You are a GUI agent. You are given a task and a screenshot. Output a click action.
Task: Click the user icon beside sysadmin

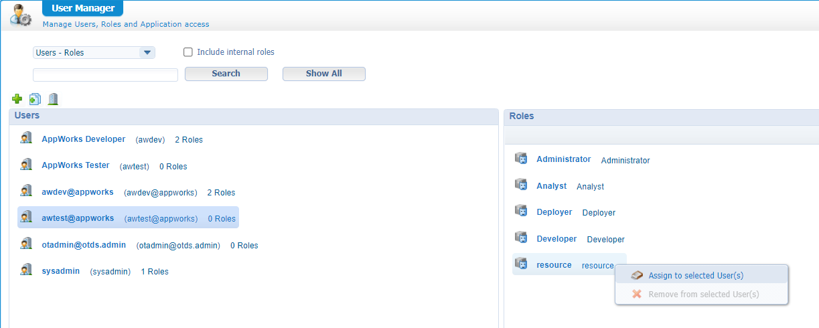point(26,270)
